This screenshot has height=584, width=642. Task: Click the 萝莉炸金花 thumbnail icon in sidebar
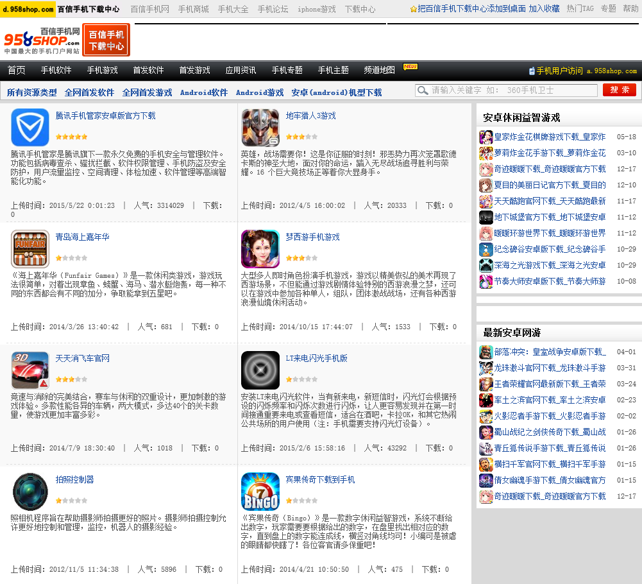point(486,153)
